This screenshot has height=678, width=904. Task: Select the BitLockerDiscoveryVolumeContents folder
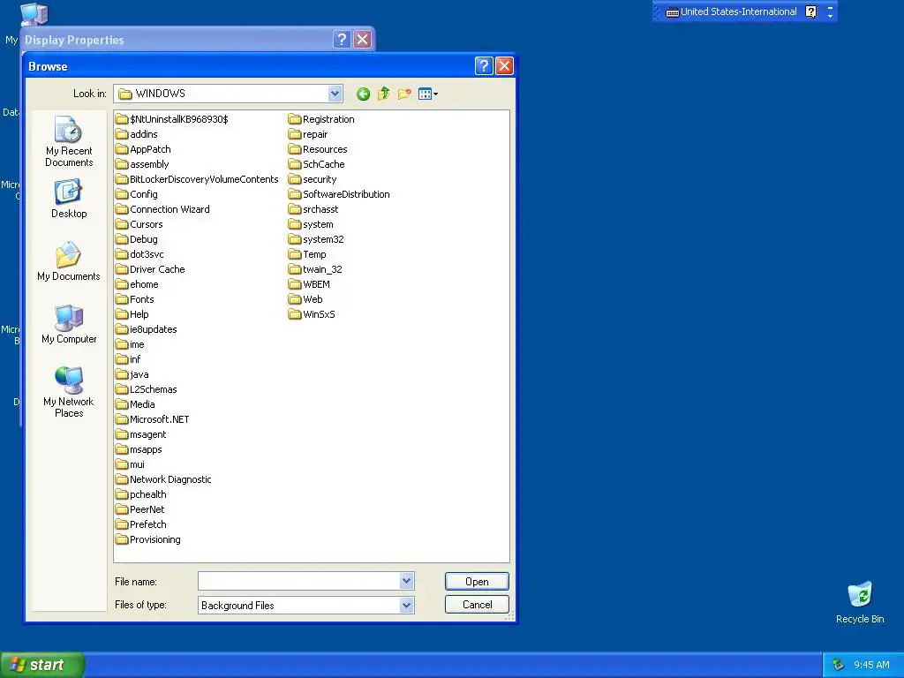tap(197, 179)
